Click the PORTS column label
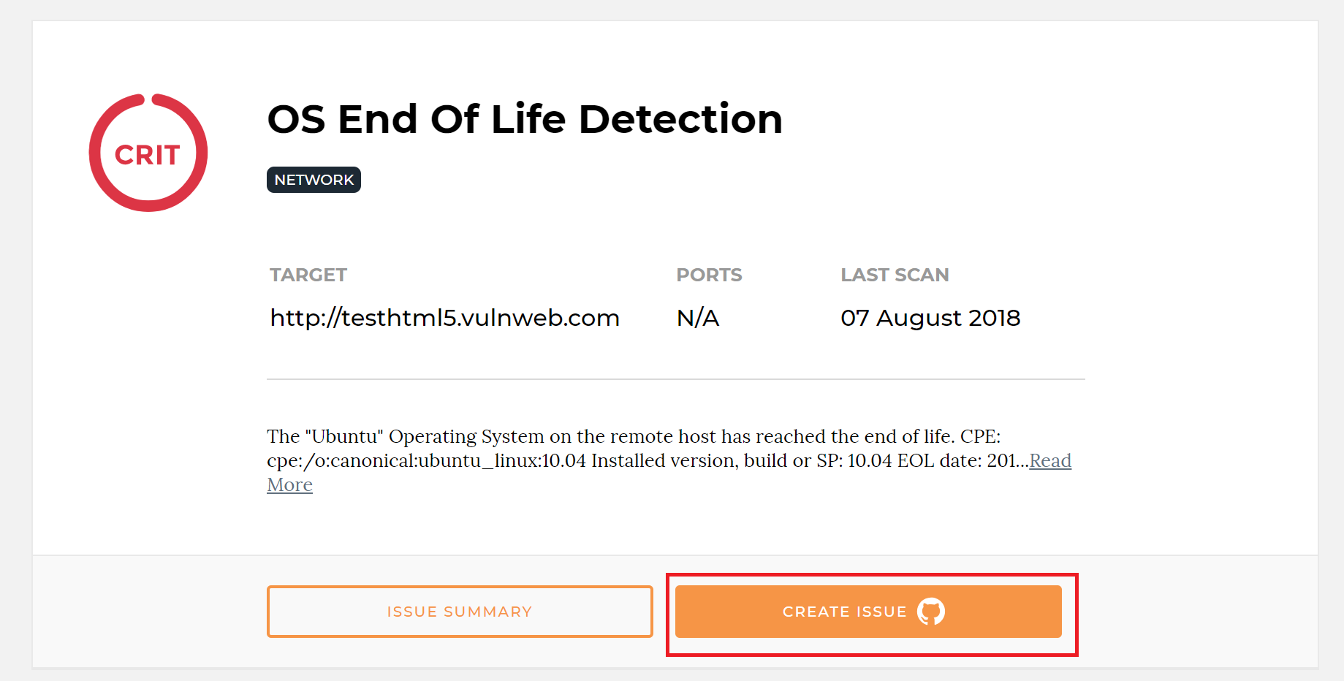This screenshot has width=1344, height=681. point(709,275)
